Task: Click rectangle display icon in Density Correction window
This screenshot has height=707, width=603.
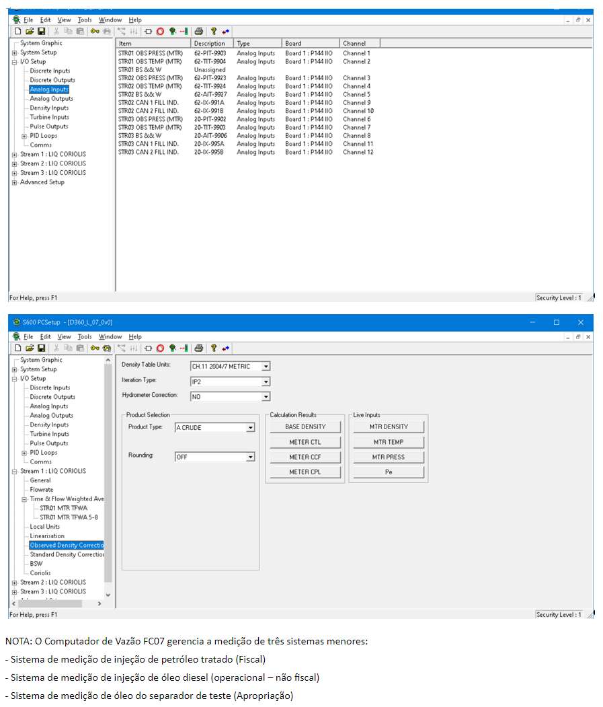Action: [x=148, y=348]
